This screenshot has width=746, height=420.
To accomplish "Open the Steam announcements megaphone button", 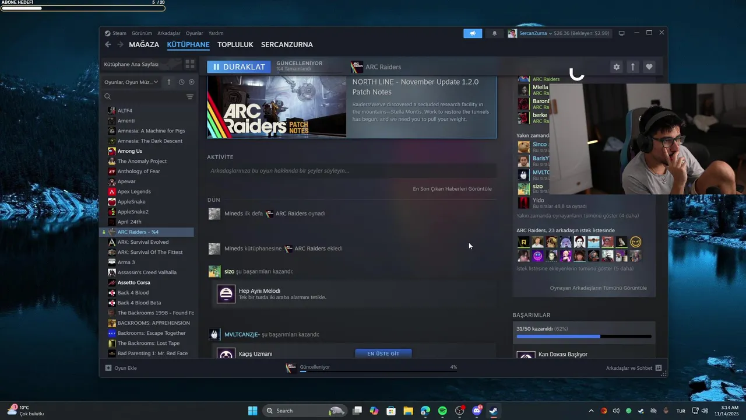I will click(x=473, y=33).
